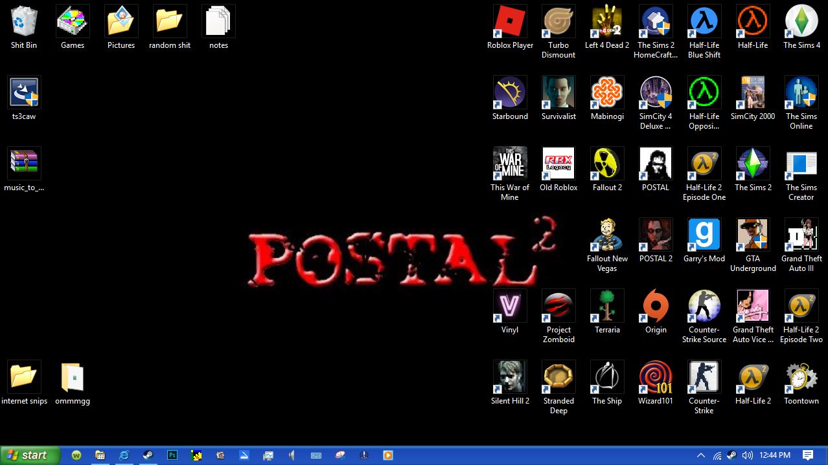
Task: Launch This War of Mine shortcut
Action: click(510, 164)
